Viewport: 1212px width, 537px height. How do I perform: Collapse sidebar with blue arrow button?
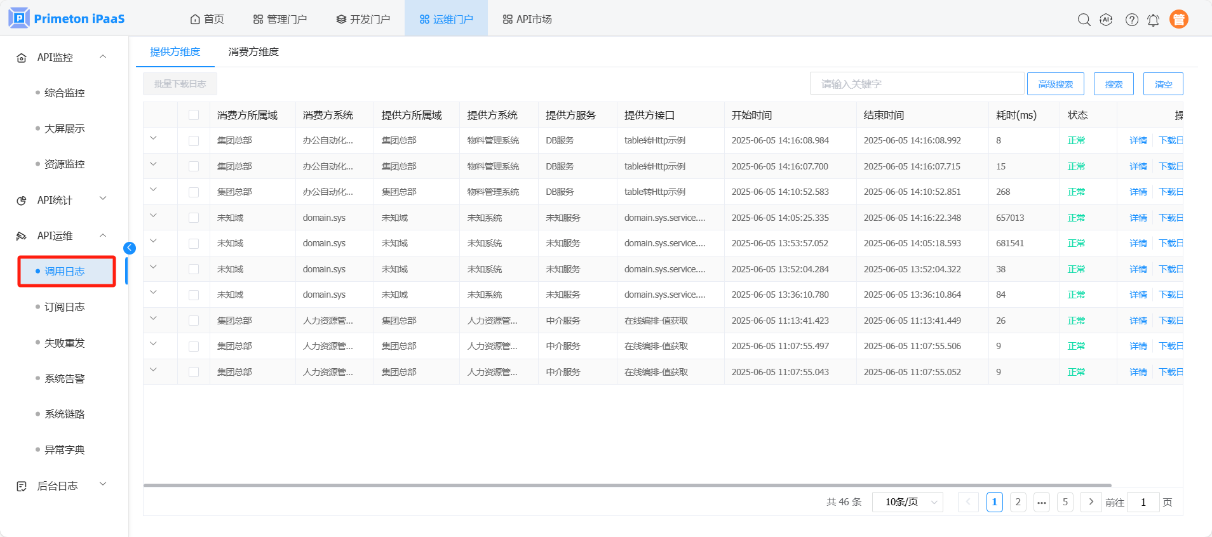(x=130, y=248)
